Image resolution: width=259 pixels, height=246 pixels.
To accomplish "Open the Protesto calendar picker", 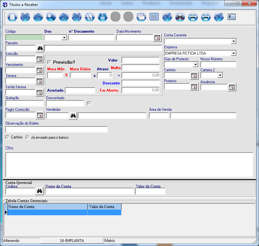I will pyautogui.click(x=194, y=87).
